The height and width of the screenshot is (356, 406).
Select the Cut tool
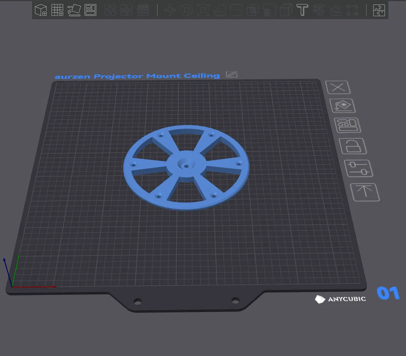pos(236,10)
